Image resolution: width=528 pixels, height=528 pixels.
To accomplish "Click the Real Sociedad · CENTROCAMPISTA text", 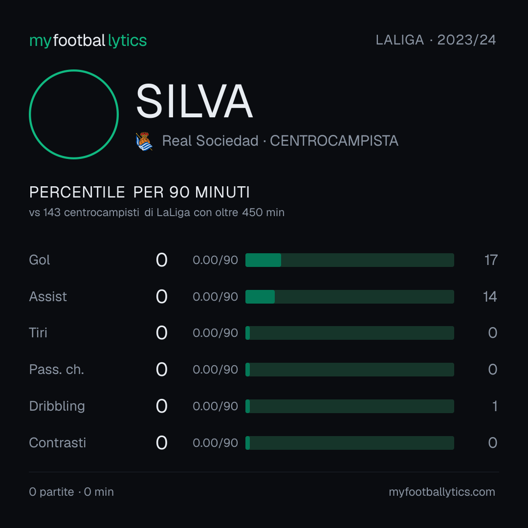I will (x=280, y=141).
